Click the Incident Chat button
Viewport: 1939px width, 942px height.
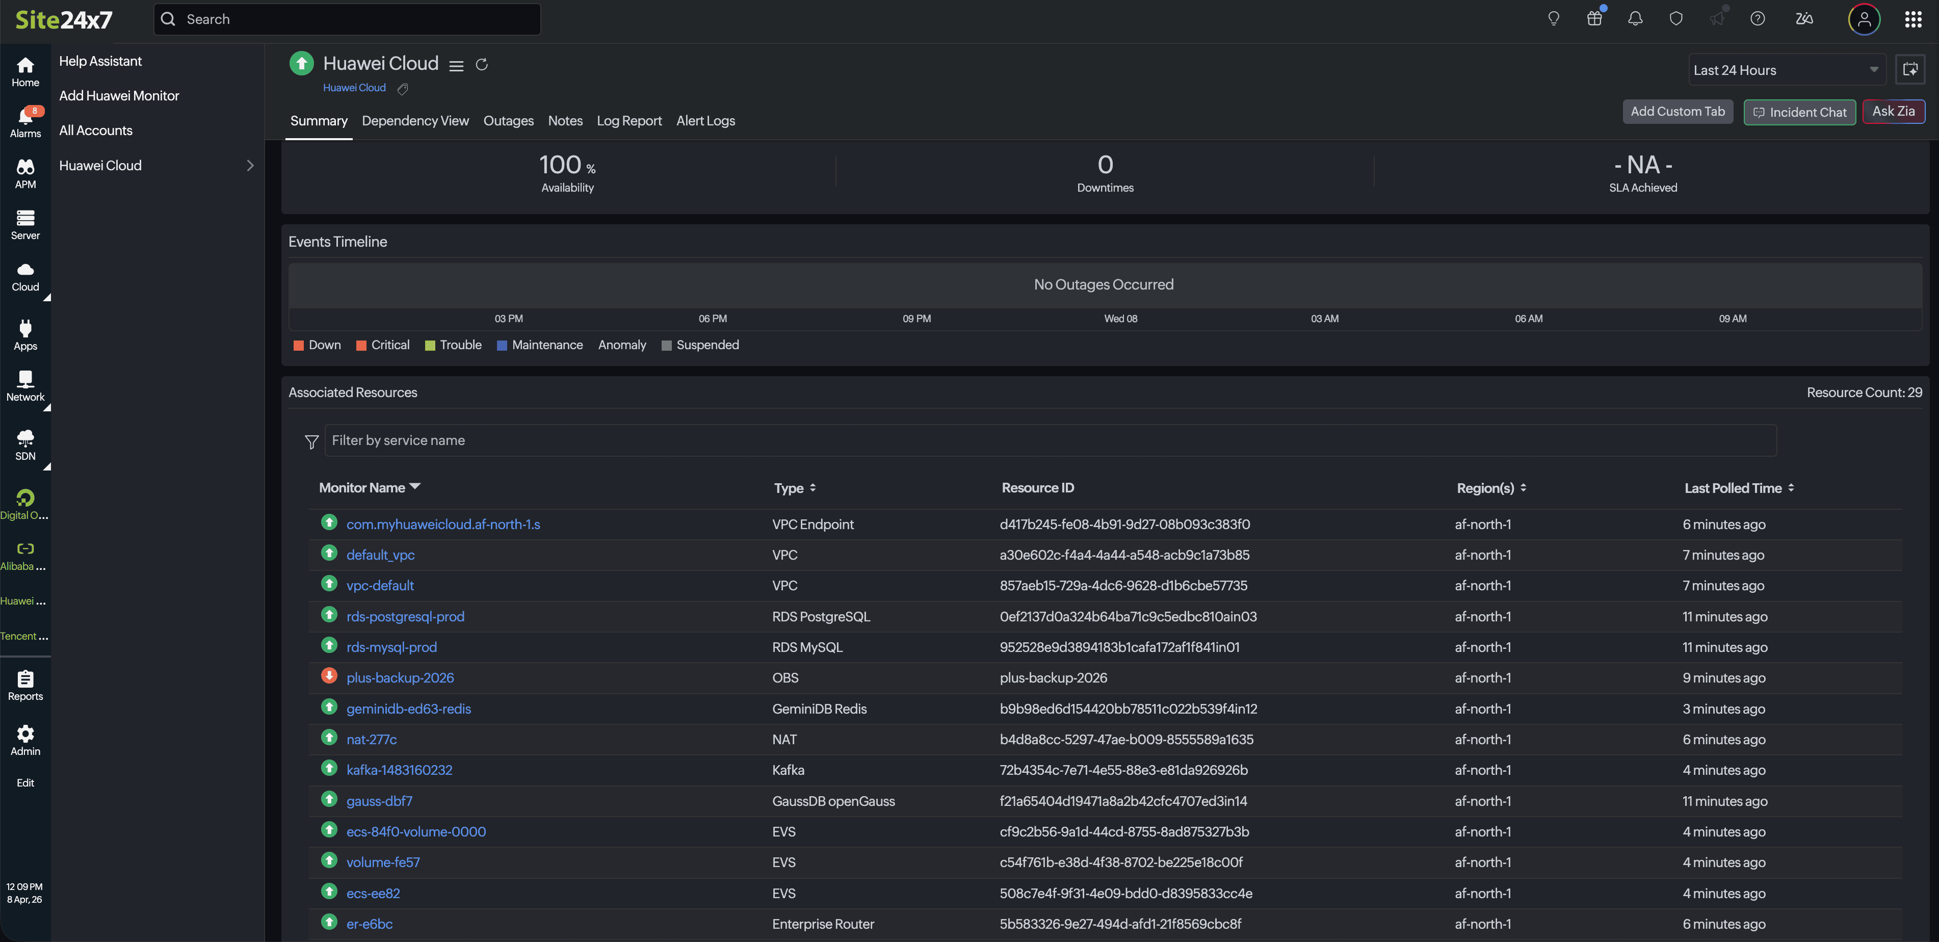pyautogui.click(x=1799, y=112)
